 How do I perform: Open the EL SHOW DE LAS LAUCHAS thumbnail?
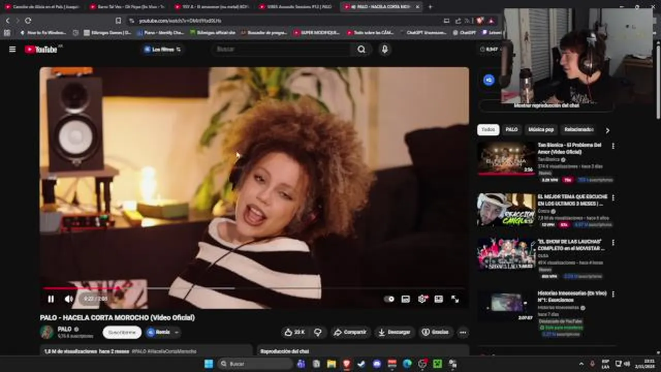[x=506, y=254]
